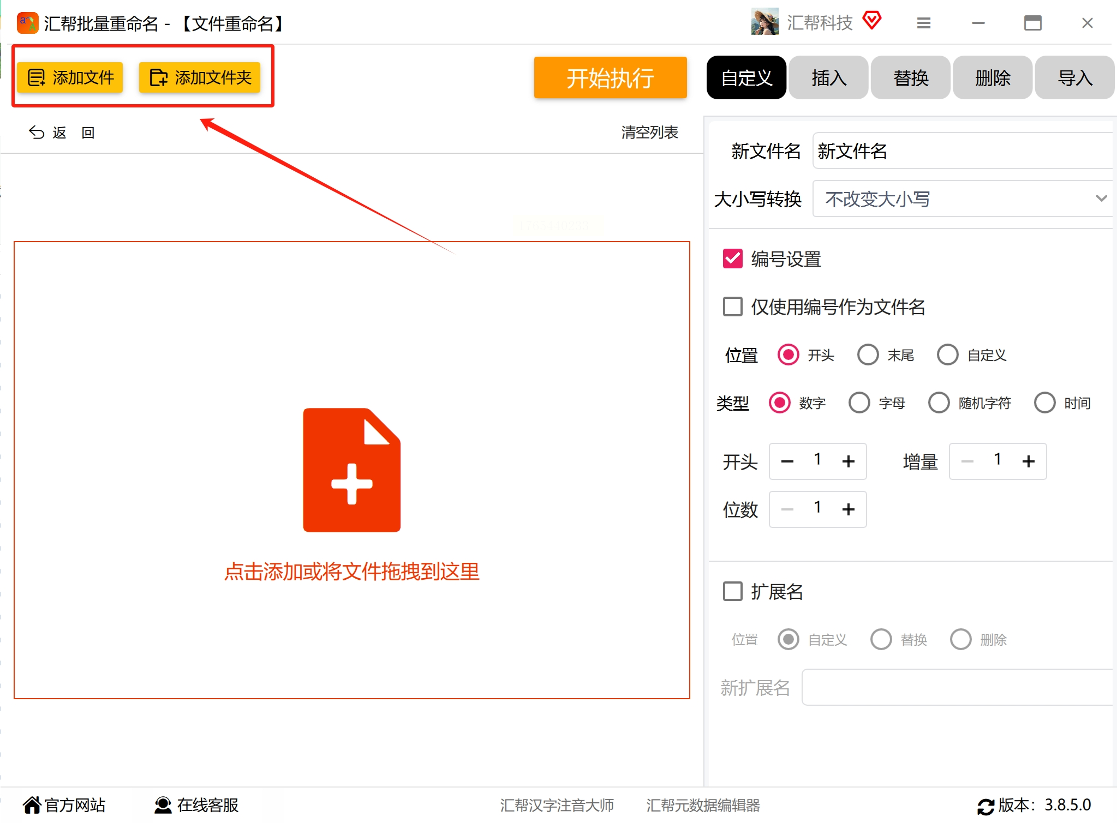
Task: Switch to the 插入 tab
Action: 828,77
